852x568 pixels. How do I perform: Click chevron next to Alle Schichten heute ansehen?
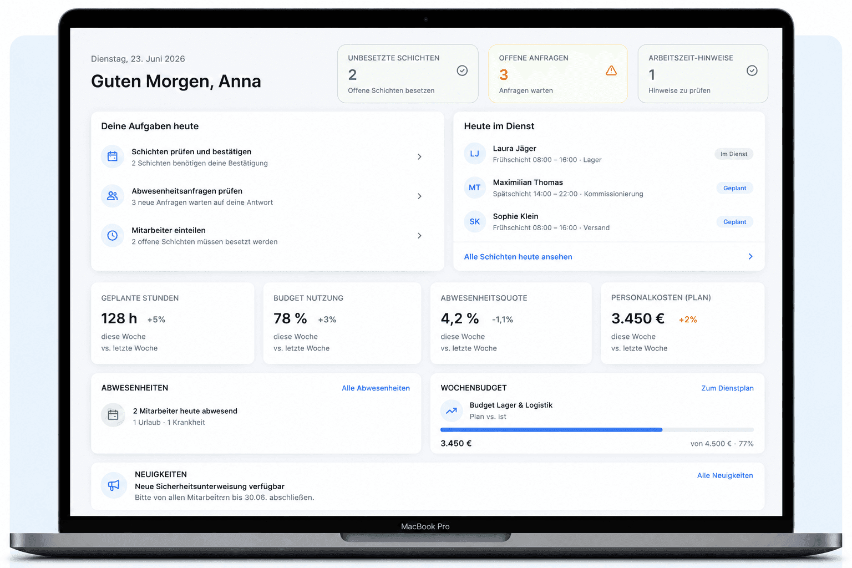pos(750,256)
